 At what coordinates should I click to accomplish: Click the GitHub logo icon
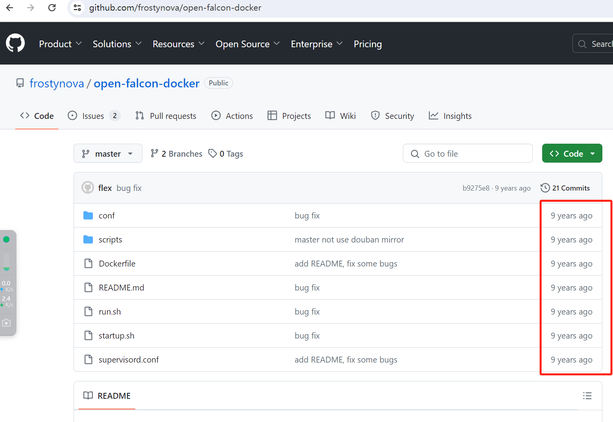coord(15,43)
